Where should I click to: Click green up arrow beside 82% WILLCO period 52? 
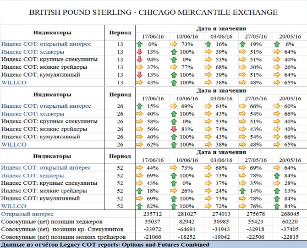(x=139, y=206)
